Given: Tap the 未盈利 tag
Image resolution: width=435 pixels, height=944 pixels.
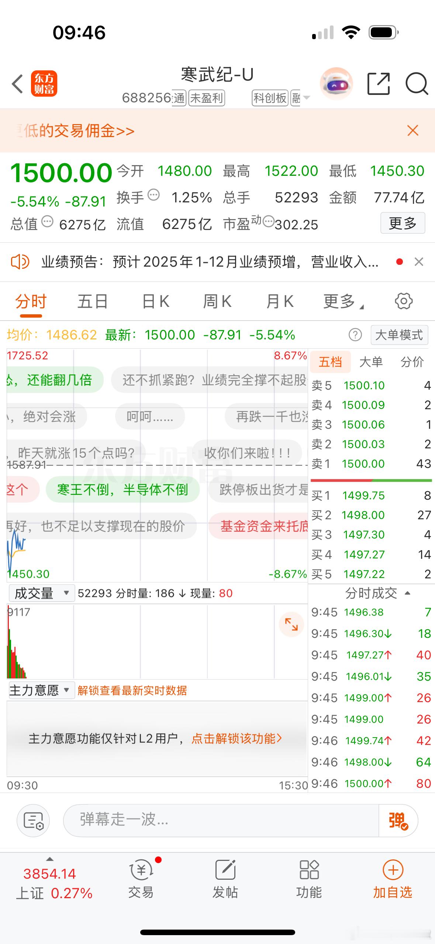Looking at the screenshot, I should click(x=207, y=98).
